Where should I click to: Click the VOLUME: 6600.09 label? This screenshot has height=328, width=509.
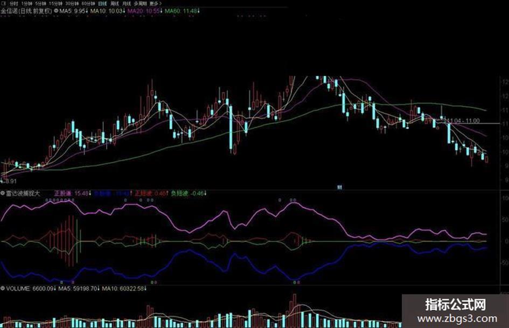click(31, 288)
